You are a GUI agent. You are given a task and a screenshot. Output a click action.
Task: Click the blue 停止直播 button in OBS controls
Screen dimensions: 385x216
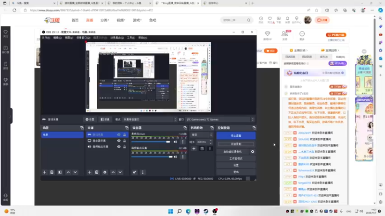click(x=236, y=136)
